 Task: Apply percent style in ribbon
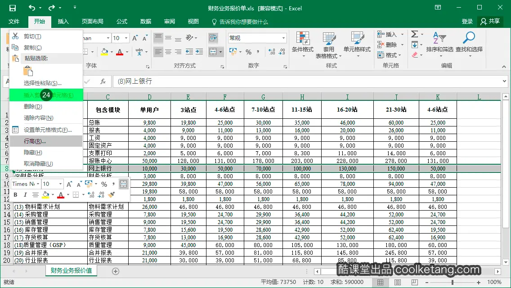[x=249, y=52]
